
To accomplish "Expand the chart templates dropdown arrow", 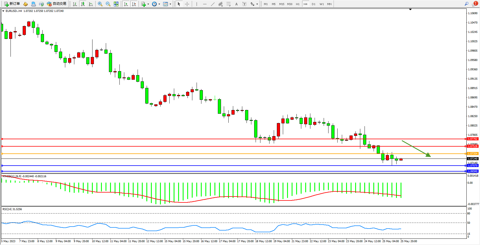I will [170, 4].
